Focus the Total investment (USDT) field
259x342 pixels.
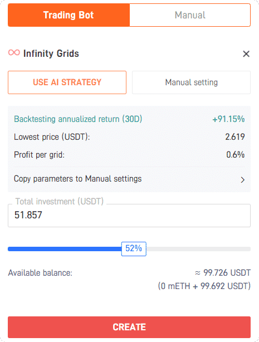(129, 215)
